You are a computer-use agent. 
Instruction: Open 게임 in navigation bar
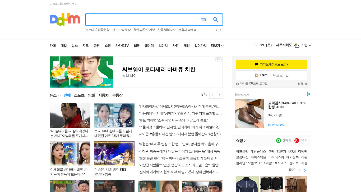click(187, 46)
